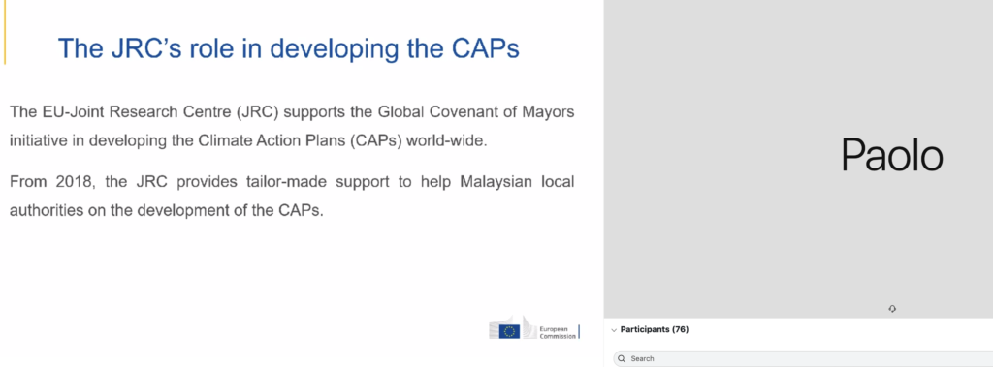Viewport: 993px width, 367px height.
Task: Click the words "Malaysian local" on slide
Action: pyautogui.click(x=517, y=182)
